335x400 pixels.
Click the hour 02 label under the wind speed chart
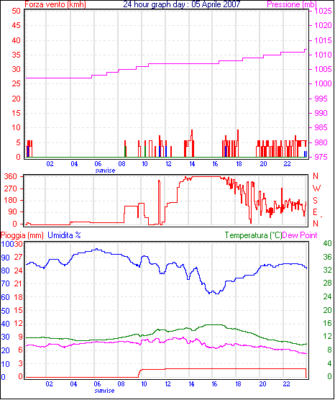[50, 163]
